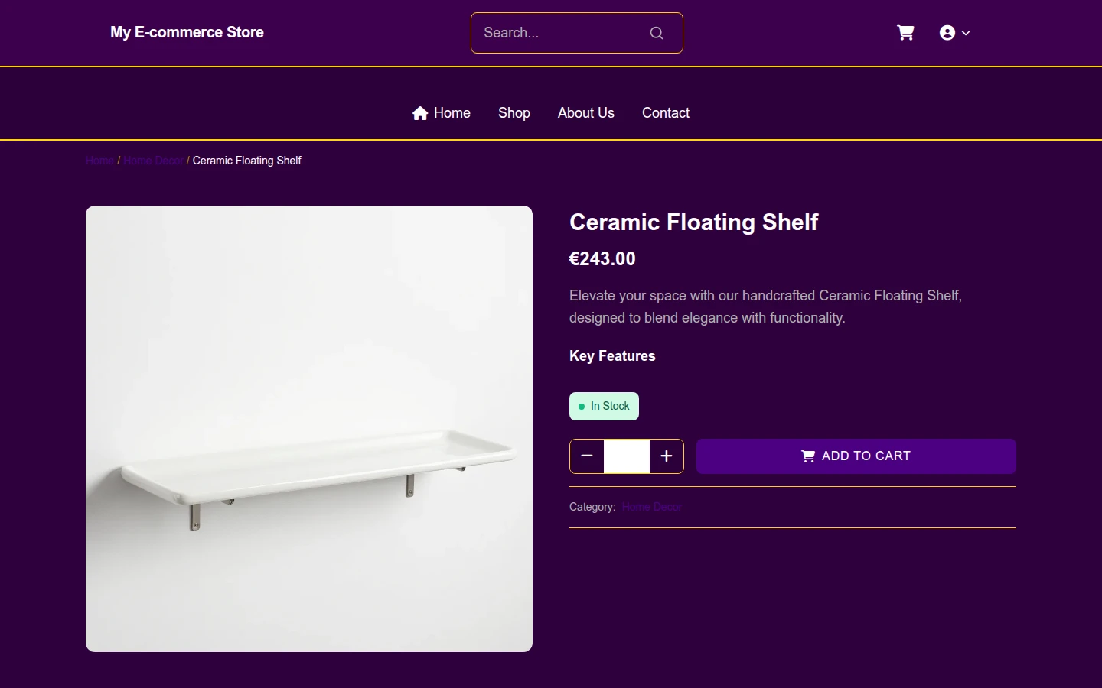Select the Home navigation item

coord(442,113)
